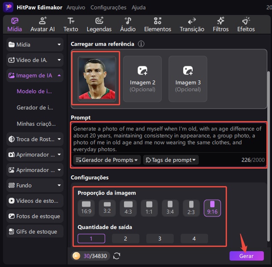The height and width of the screenshot is (267, 272).
Task: Select the 9:16 aspect ratio
Action: tap(212, 208)
